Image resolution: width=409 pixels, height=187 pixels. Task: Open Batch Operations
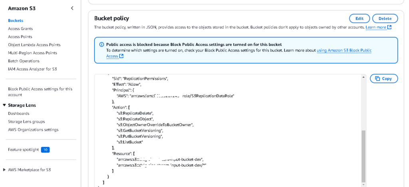pos(24,61)
